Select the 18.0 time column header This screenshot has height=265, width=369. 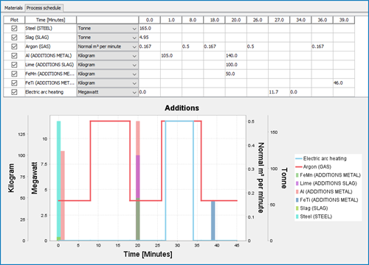point(214,20)
